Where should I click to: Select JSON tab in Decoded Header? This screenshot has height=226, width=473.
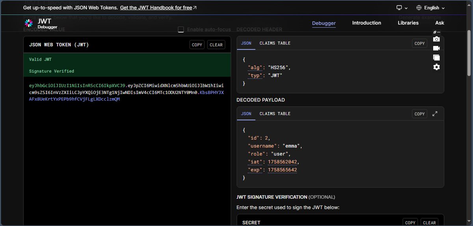pos(246,43)
